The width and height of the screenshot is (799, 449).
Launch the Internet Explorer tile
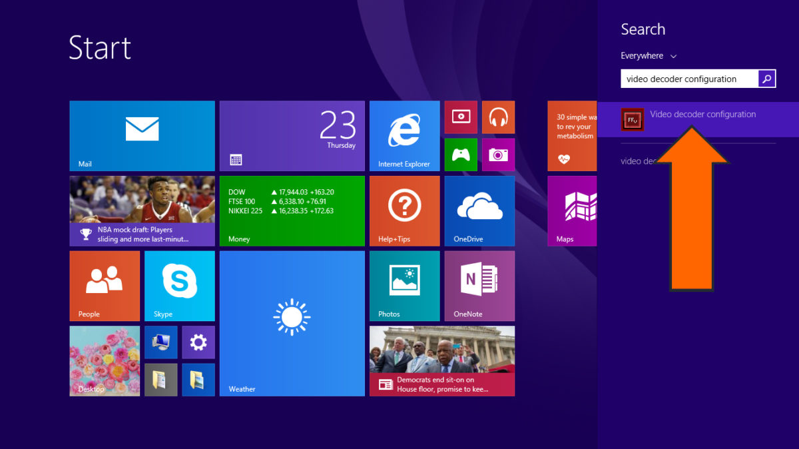click(x=405, y=136)
